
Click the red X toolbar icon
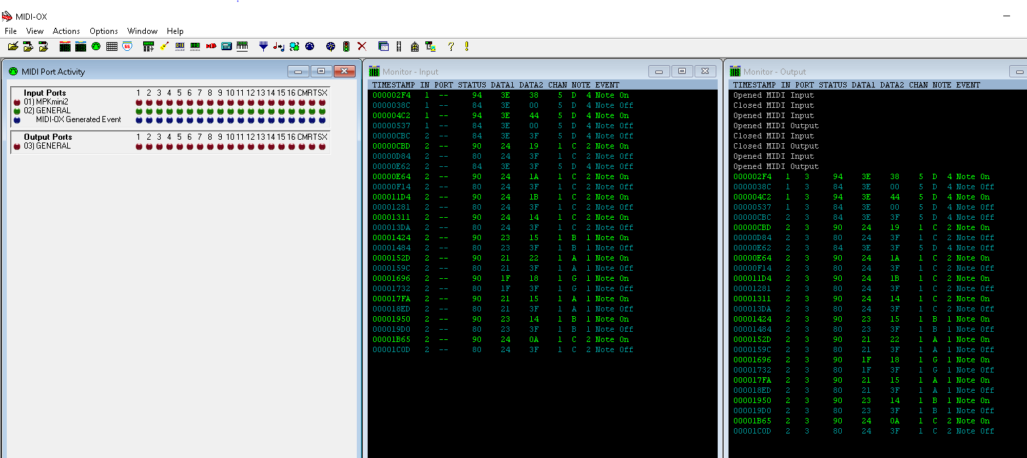[362, 46]
